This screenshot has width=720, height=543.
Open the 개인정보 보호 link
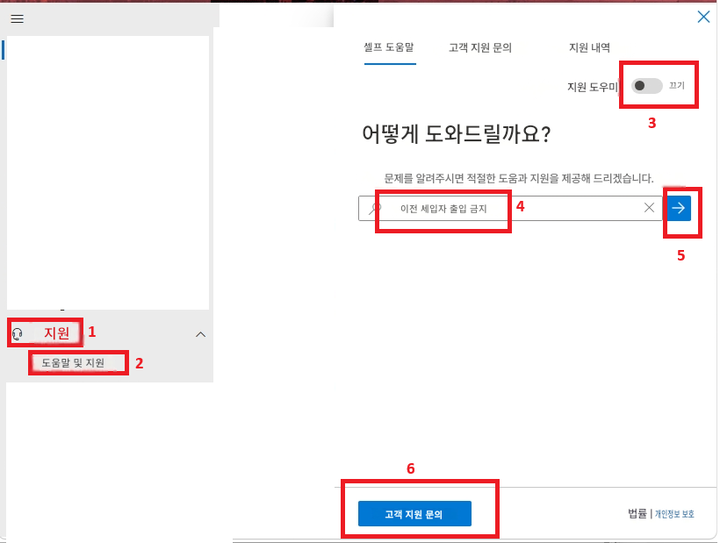coord(674,514)
